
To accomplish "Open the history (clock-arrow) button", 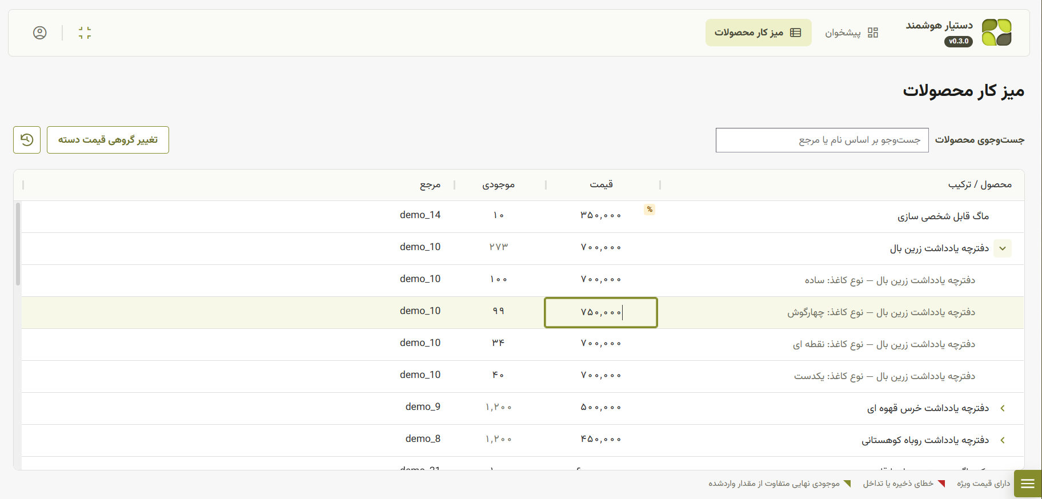I will coord(27,140).
